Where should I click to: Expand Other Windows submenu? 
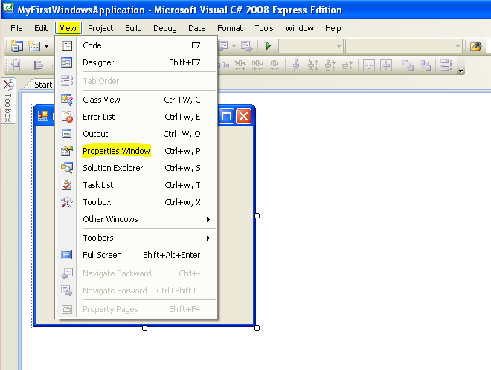[136, 219]
